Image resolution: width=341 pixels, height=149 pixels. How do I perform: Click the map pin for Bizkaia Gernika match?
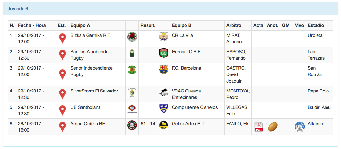[x=62, y=39]
